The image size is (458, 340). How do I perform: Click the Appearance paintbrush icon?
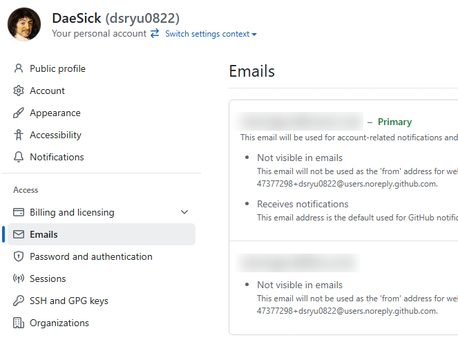click(x=19, y=113)
